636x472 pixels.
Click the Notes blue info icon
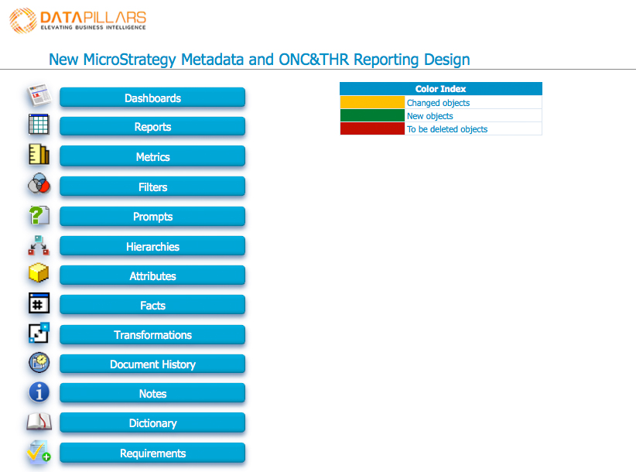39,392
